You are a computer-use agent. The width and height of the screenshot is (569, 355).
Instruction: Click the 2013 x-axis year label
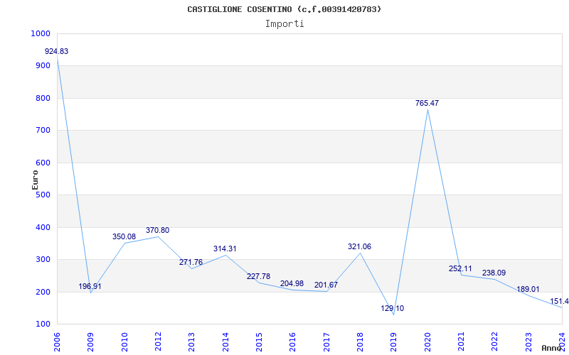click(x=192, y=342)
